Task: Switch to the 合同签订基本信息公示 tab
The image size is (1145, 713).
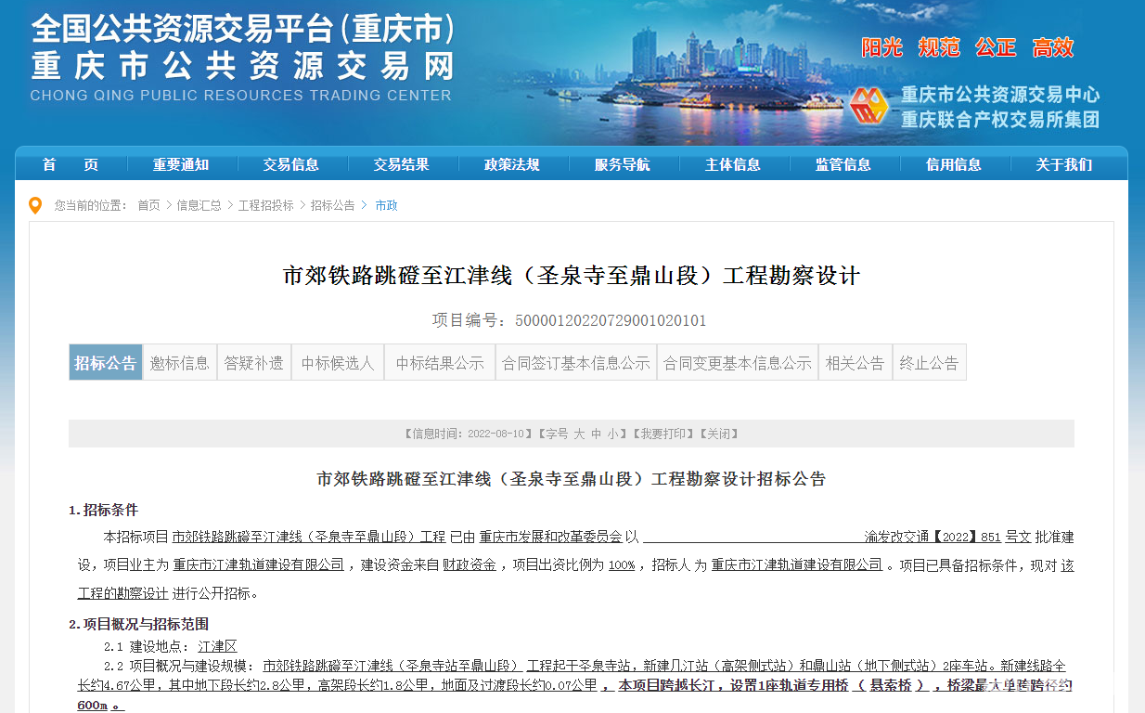Action: coord(576,363)
